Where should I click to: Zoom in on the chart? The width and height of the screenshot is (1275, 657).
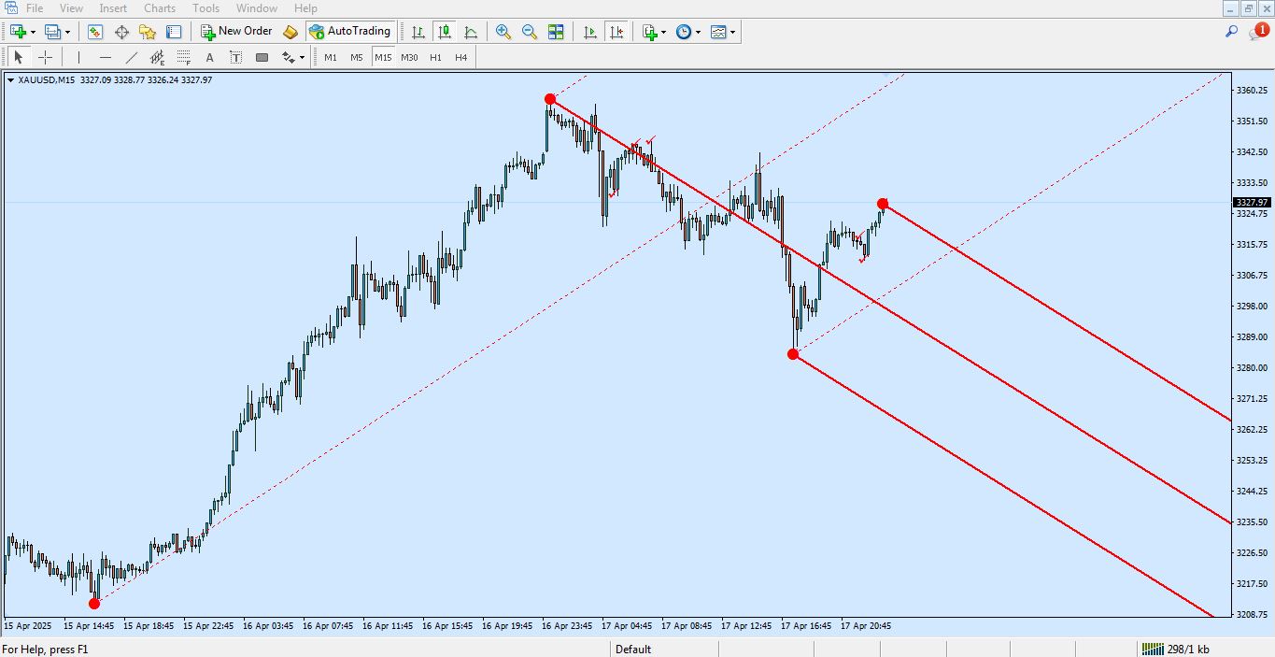coord(503,32)
